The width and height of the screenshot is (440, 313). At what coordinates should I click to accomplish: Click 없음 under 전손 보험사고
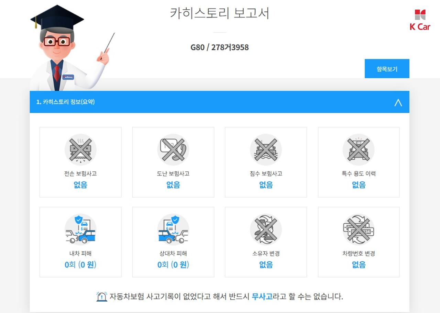80,185
